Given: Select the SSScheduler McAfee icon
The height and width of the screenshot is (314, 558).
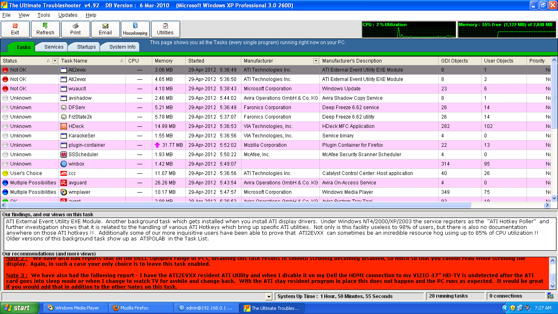Looking at the screenshot, I should 64,155.
